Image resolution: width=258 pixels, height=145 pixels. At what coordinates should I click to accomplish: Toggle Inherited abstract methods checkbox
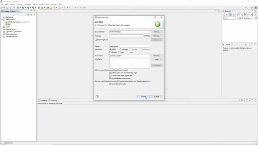(110, 78)
